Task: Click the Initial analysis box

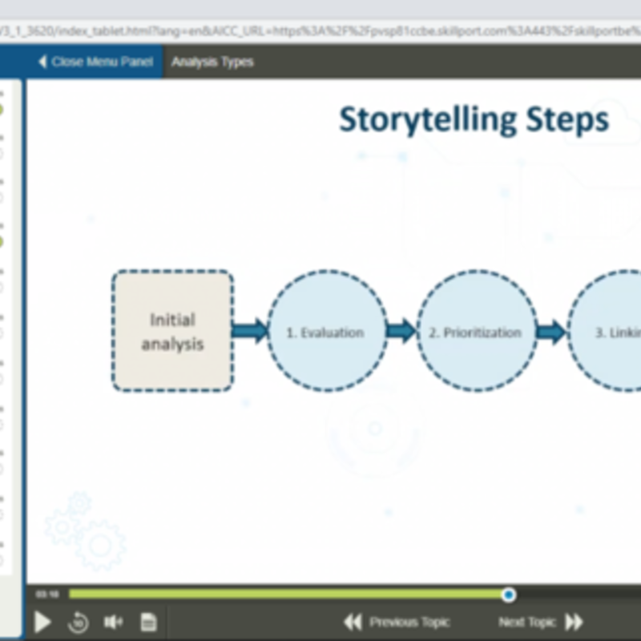Action: [172, 331]
